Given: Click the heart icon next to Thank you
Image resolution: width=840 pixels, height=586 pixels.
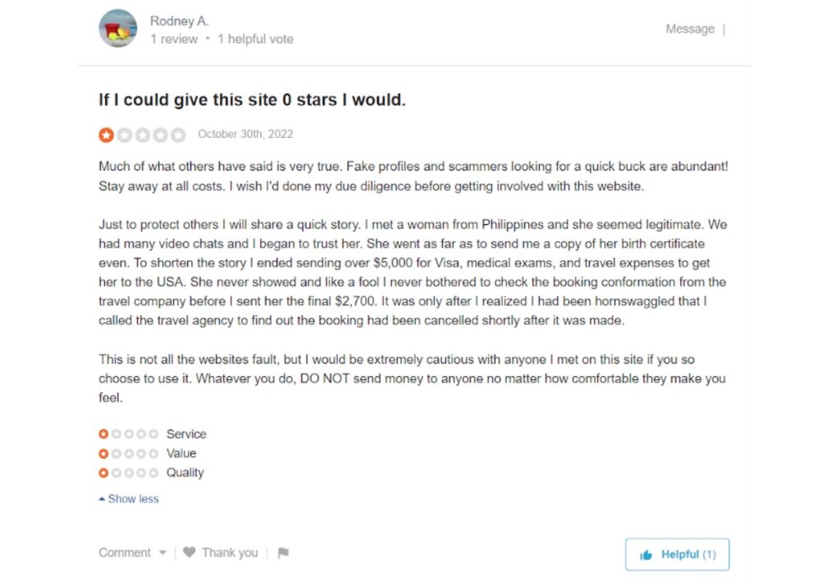Looking at the screenshot, I should tap(189, 552).
